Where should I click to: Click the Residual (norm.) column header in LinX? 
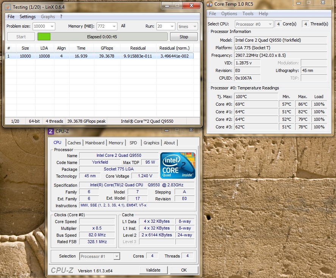coord(174,48)
